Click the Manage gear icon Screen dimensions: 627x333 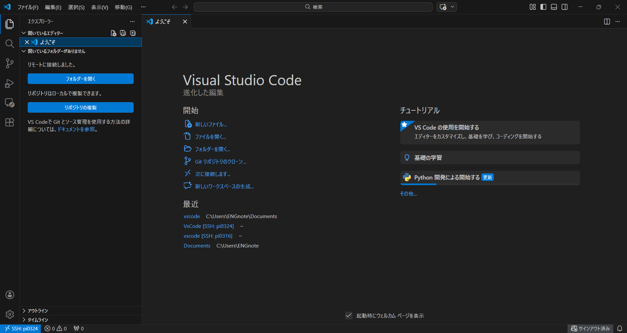[10, 314]
